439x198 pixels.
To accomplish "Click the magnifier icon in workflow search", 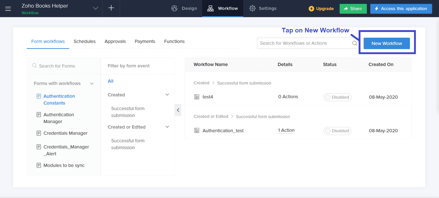I will pos(354,43).
